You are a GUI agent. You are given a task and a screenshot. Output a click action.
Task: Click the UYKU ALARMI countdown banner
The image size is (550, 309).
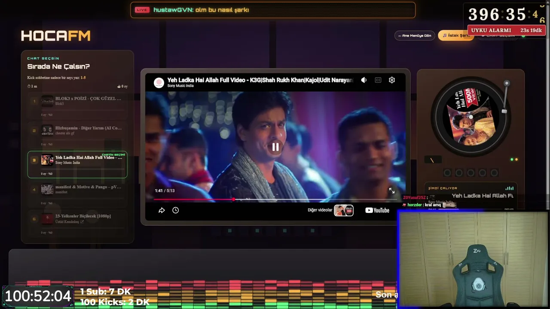tap(507, 30)
